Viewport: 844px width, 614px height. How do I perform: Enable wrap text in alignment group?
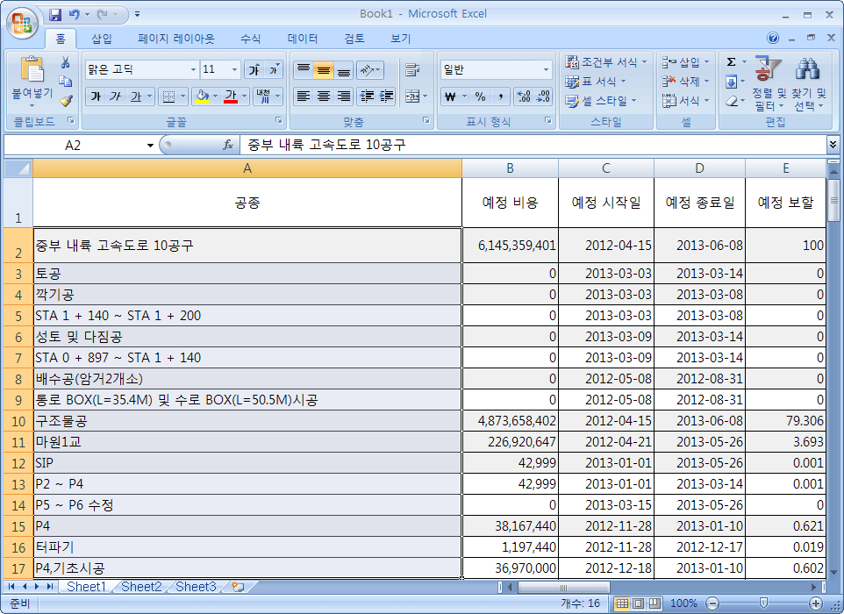click(x=411, y=70)
